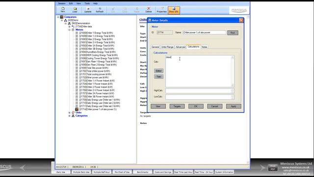This screenshot has width=314, height=177.
Task: Open the calculation Editor button
Action: (158, 71)
